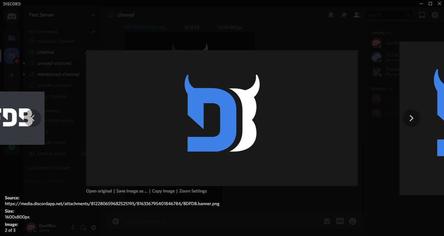Go to the next image with the right arrow
444x236 pixels.
click(x=411, y=118)
